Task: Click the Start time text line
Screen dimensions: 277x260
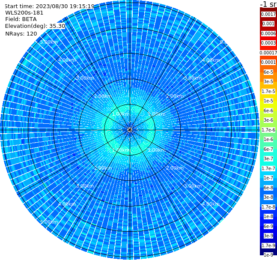Action: pyautogui.click(x=50, y=6)
